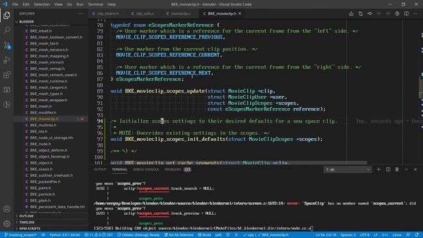Click UTF-8 encoding in status bar
This screenshot has width=423, height=238.
click(365, 235)
